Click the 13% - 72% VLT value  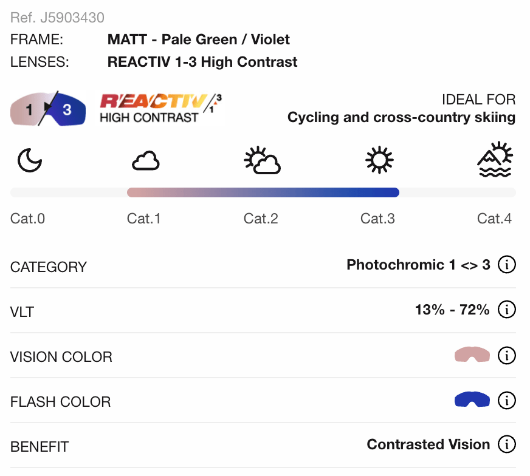pos(452,310)
